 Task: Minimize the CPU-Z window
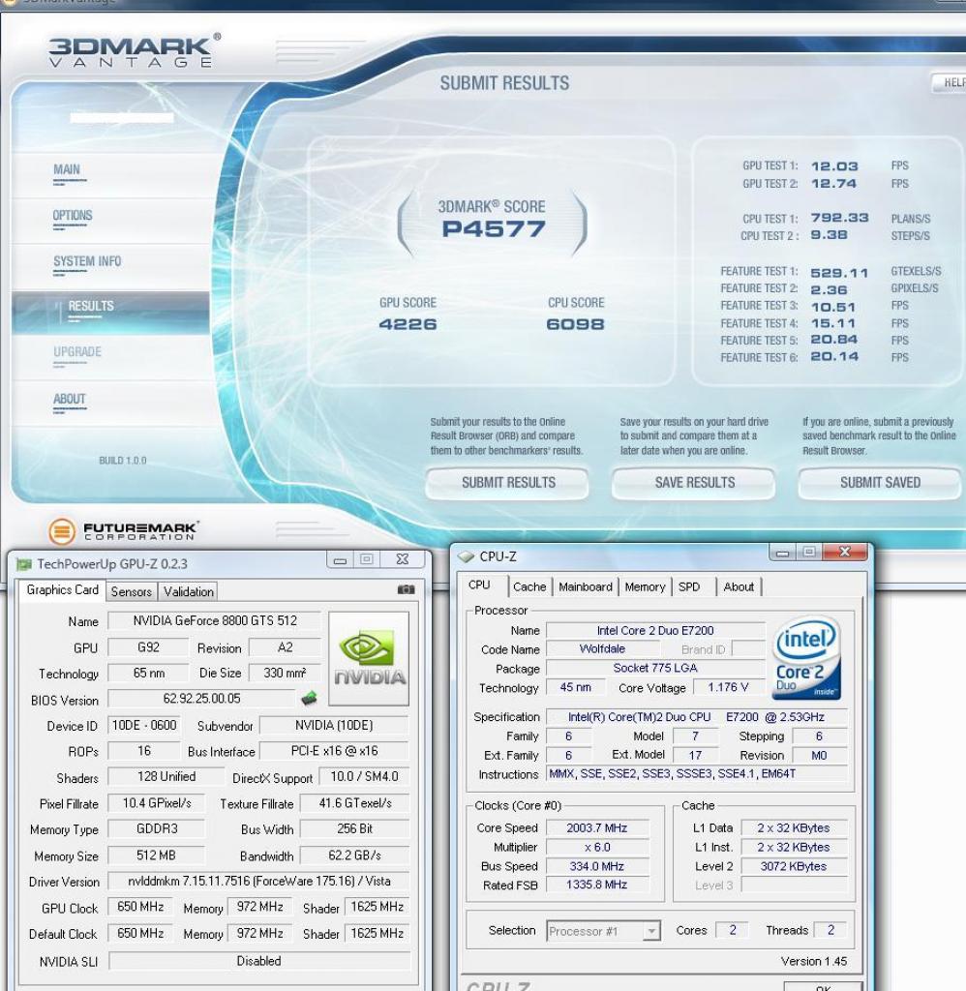coord(783,553)
